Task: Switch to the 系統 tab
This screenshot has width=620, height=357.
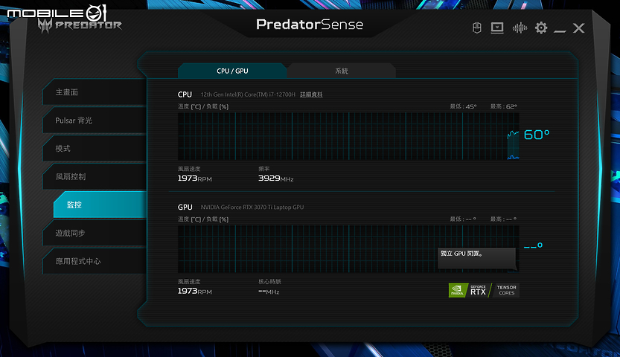Action: pos(342,71)
